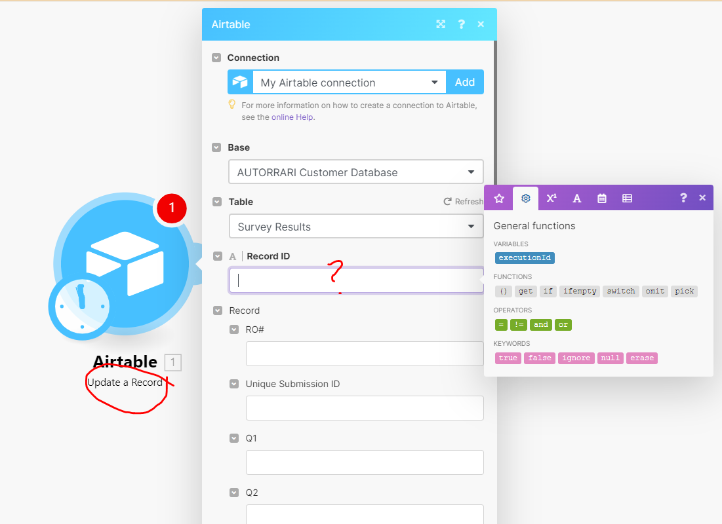Insert the pick function
Screen dimensions: 722x524
coord(684,291)
